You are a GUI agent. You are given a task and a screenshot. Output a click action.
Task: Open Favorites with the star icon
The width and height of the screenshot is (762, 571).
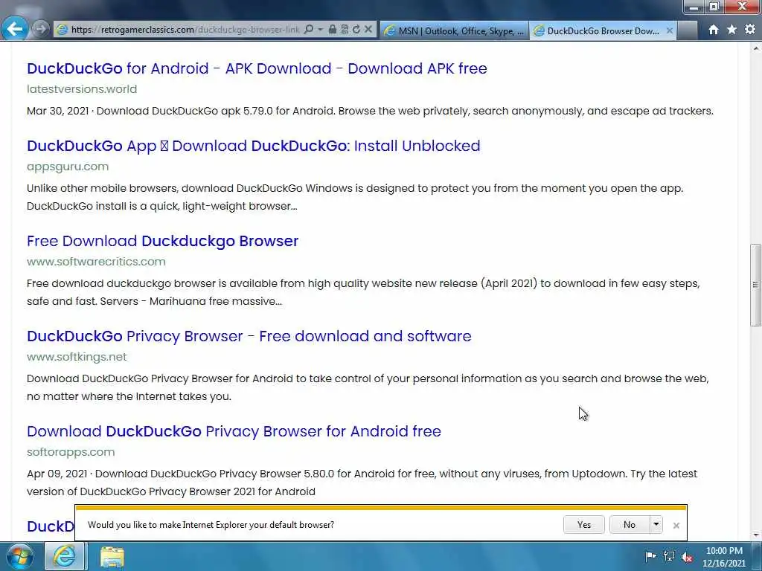732,30
